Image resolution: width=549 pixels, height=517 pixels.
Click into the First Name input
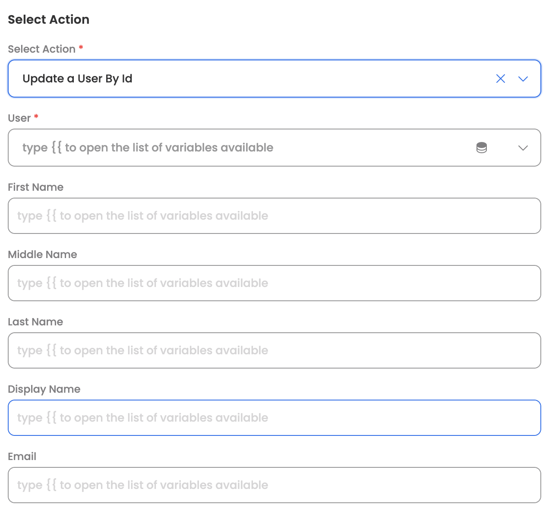(274, 216)
